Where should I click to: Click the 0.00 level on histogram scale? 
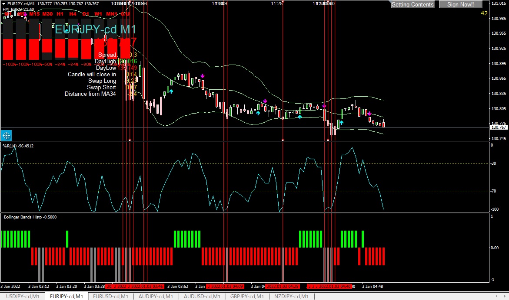point(494,248)
